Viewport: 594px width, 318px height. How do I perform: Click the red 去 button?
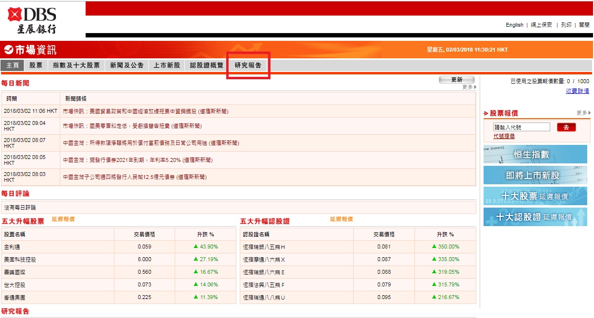click(566, 127)
